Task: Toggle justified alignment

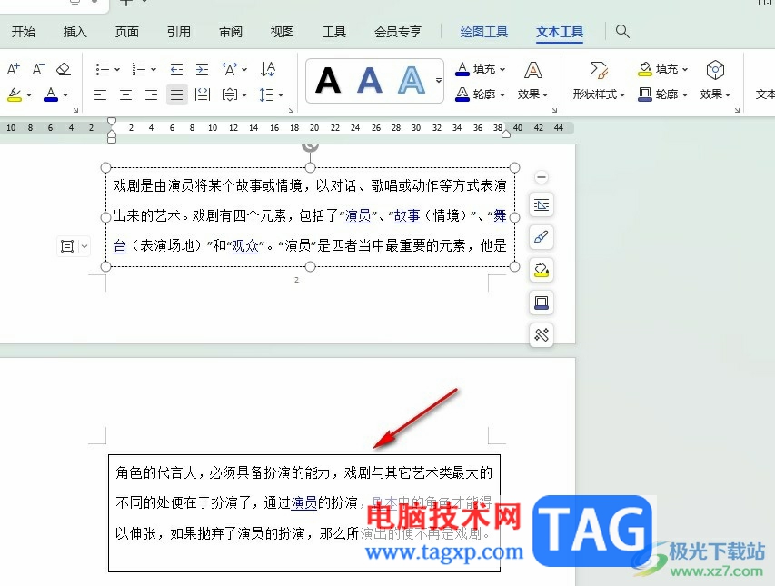Action: tap(176, 94)
